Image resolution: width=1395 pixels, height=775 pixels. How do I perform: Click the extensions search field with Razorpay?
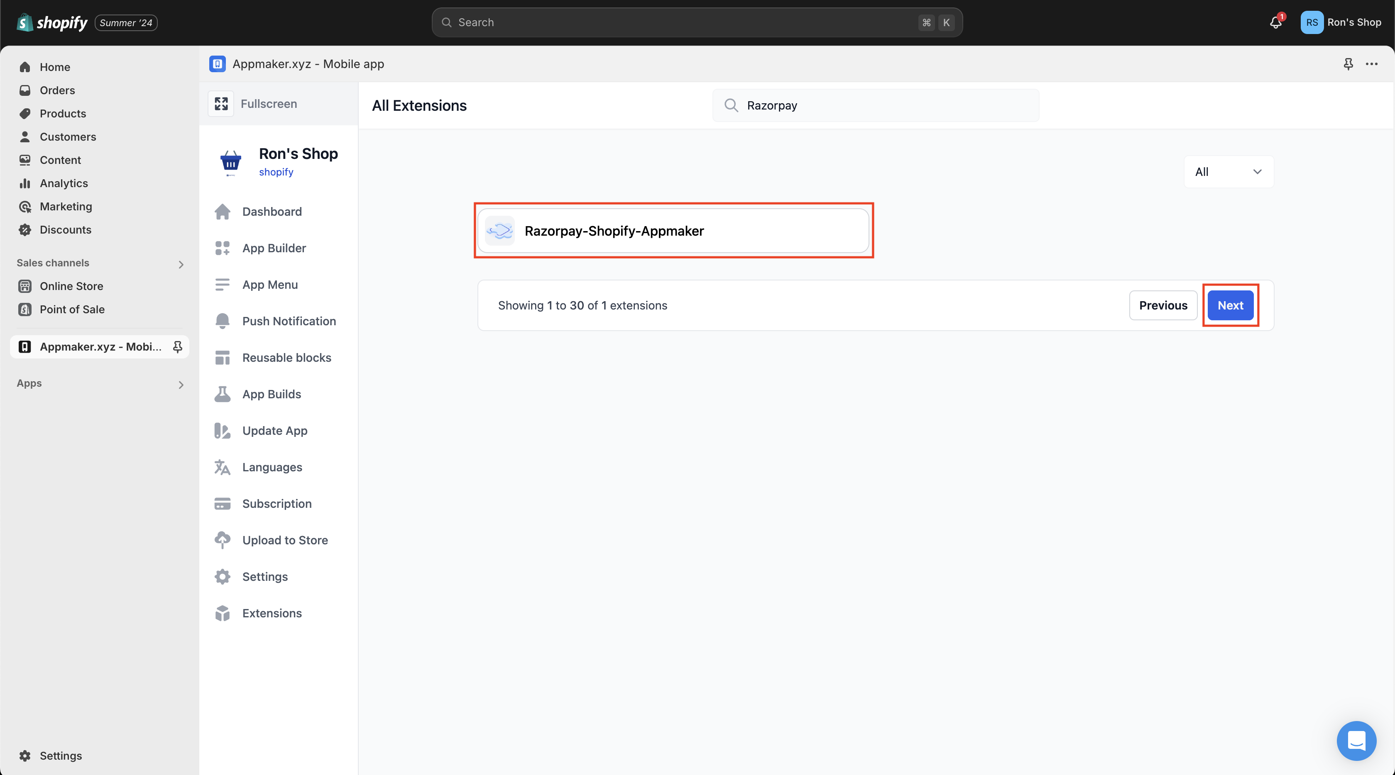[x=876, y=105]
